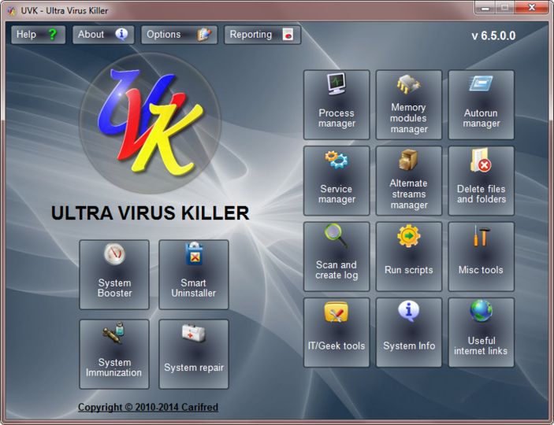554x425 pixels.
Task: Click the Reporting button
Action: click(x=262, y=35)
